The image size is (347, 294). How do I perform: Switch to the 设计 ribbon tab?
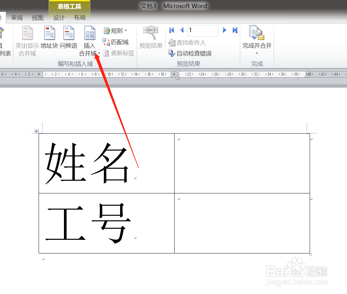point(59,18)
